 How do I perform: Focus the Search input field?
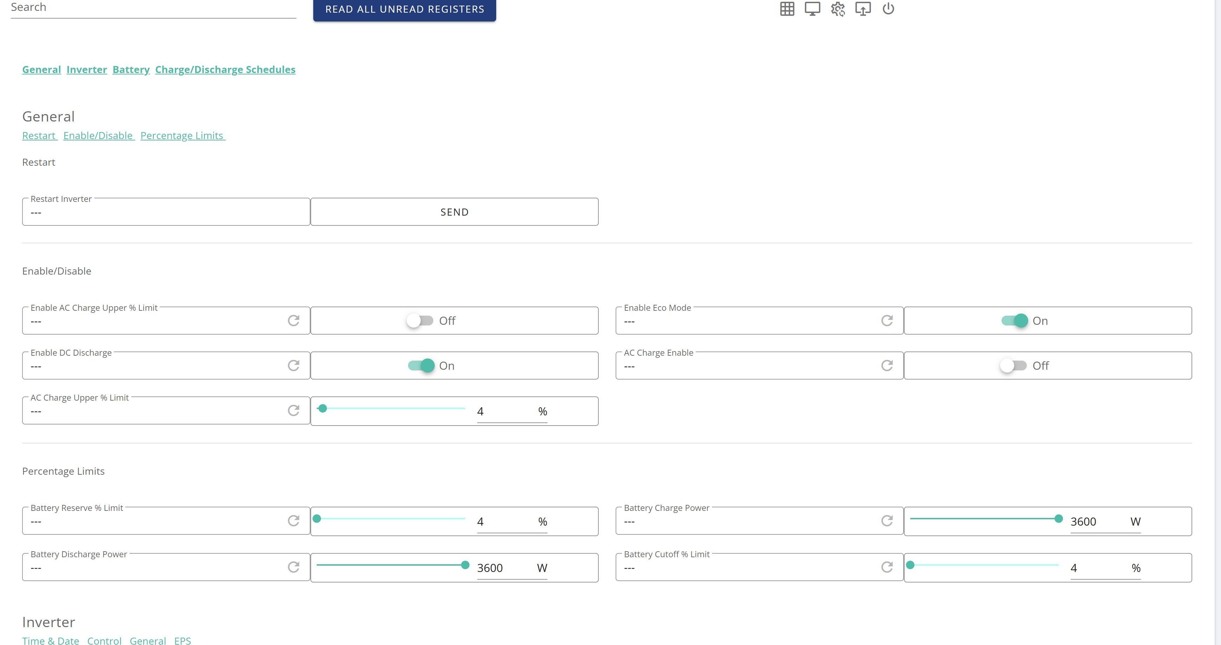point(153,8)
